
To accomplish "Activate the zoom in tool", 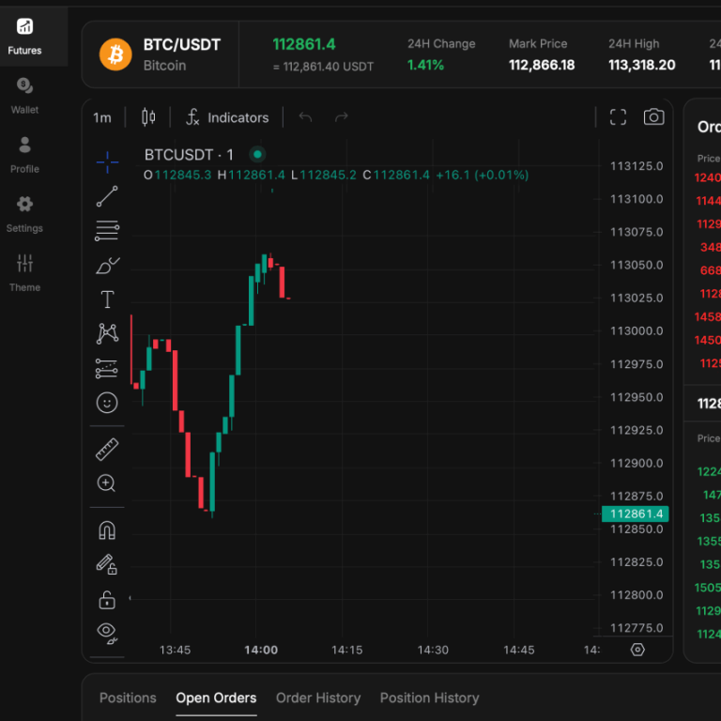I will [106, 483].
